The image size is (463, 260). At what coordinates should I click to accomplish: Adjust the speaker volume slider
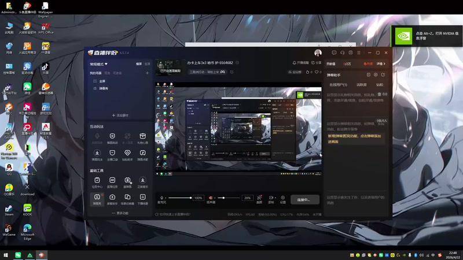(228, 198)
